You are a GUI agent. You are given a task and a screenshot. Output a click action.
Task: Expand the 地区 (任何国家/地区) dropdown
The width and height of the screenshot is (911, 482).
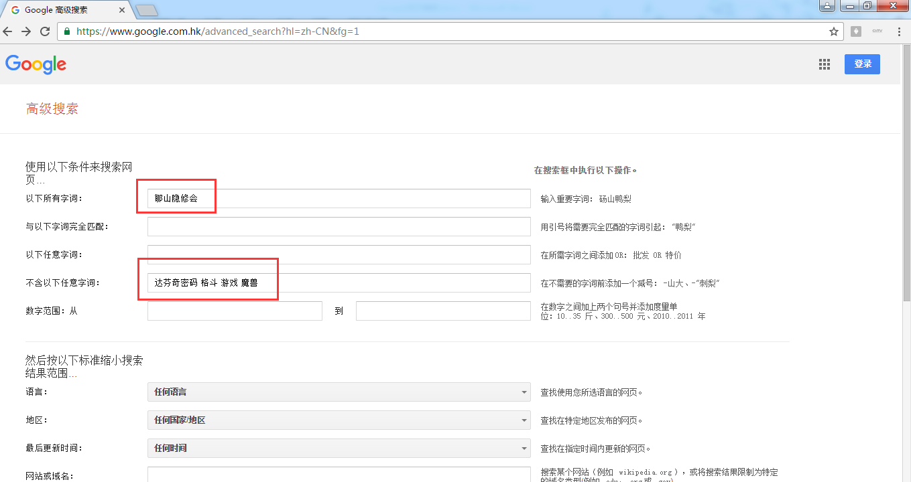point(339,420)
